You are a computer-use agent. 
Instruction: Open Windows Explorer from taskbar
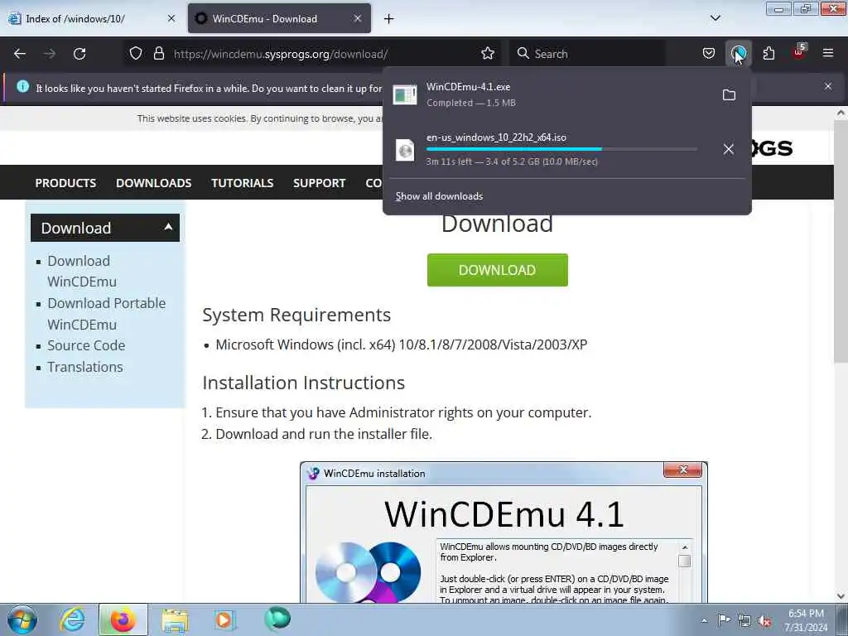[x=175, y=619]
